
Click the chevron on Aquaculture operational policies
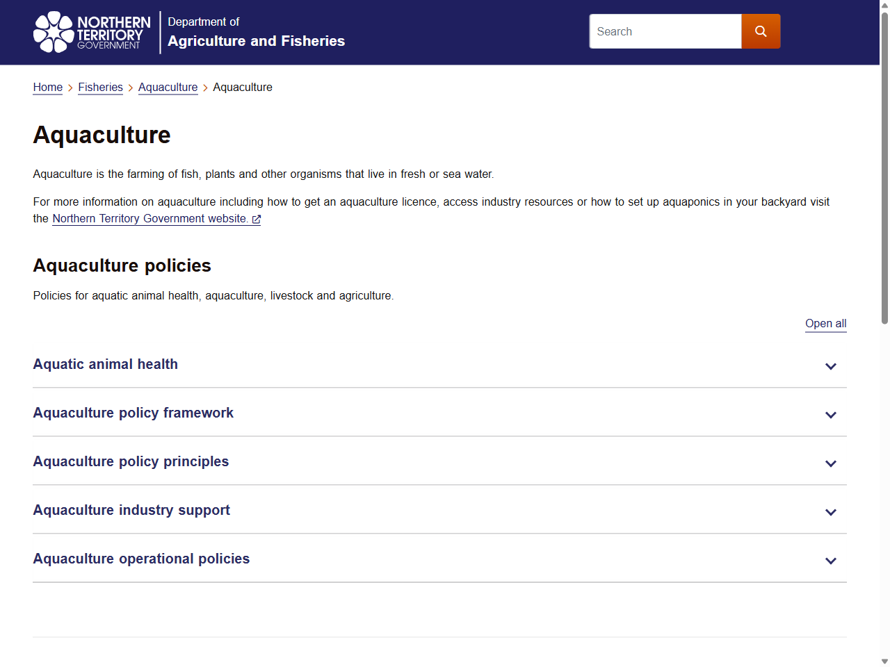coord(831,561)
